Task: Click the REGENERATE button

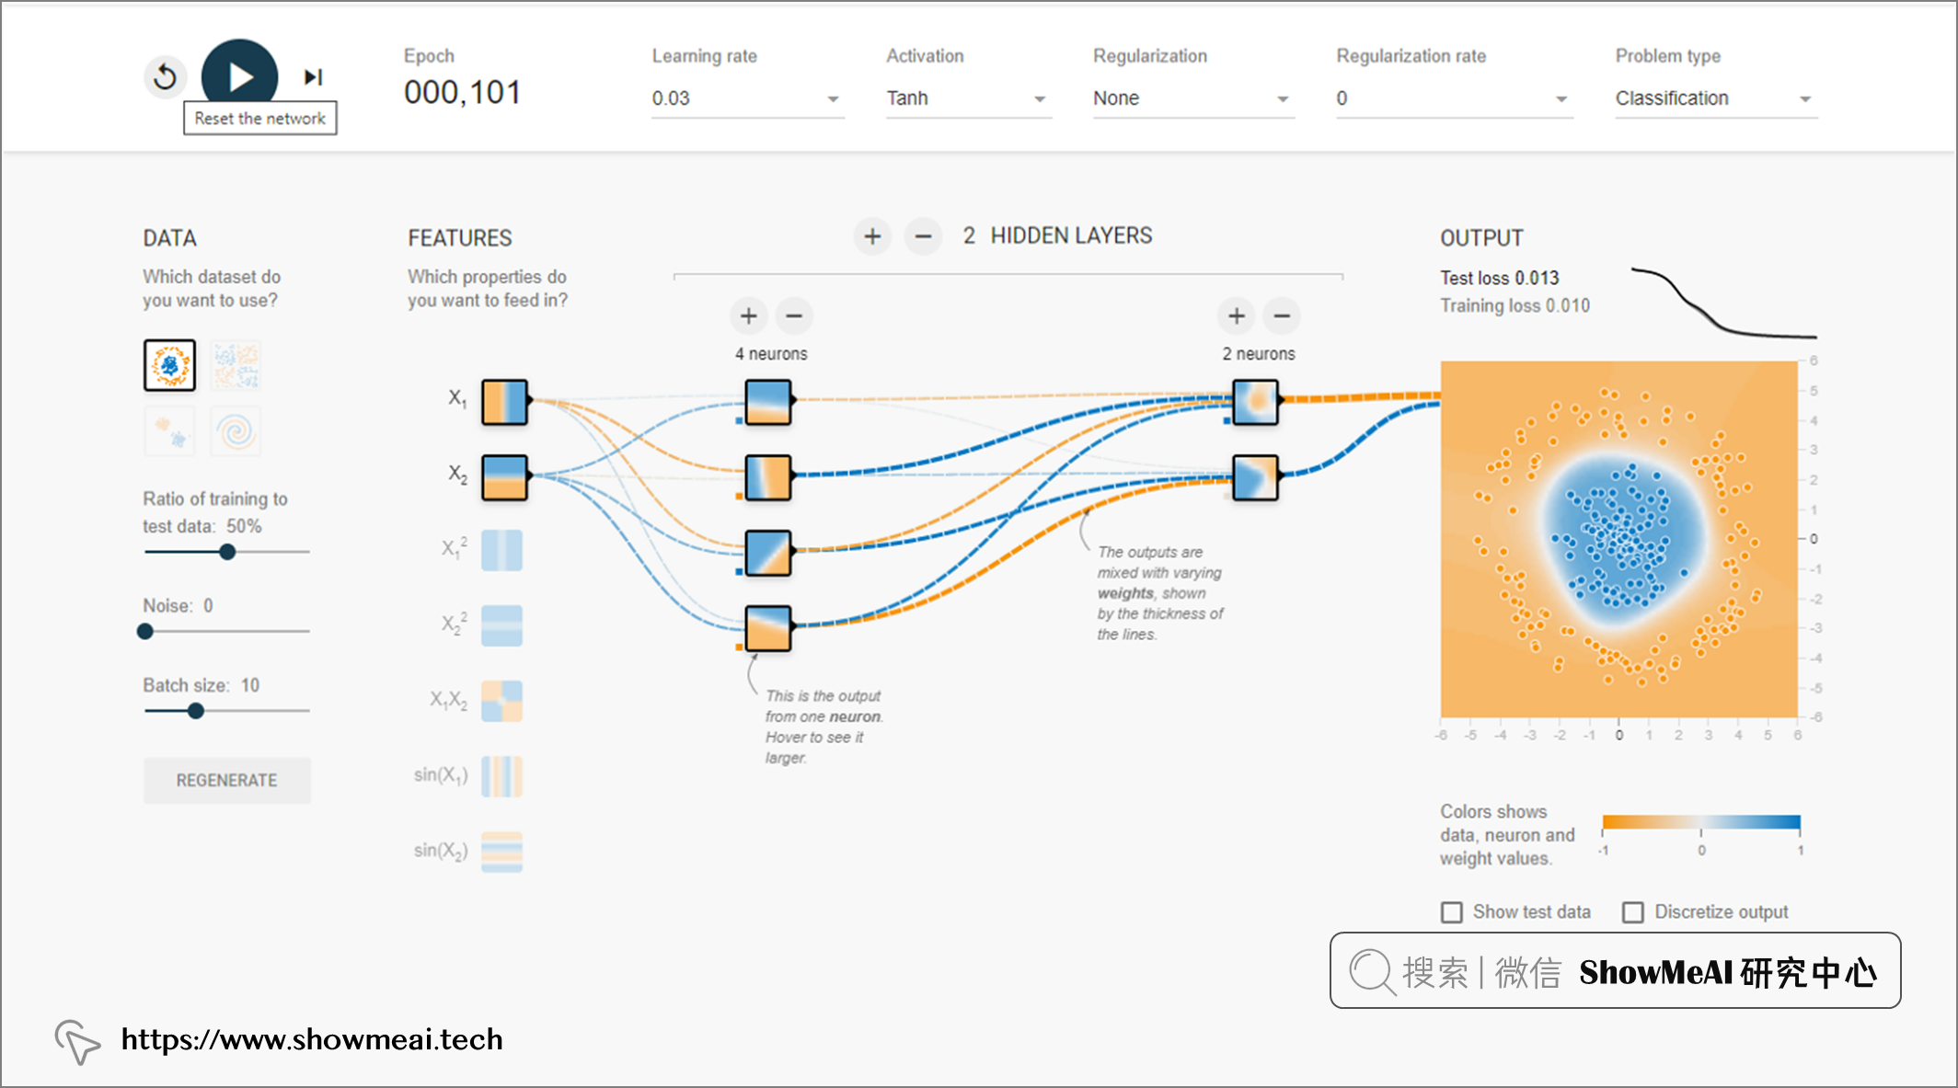Action: click(226, 780)
